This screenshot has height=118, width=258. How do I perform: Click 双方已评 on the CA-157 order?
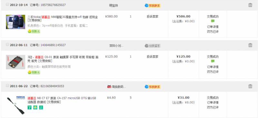pyautogui.click(x=213, y=107)
